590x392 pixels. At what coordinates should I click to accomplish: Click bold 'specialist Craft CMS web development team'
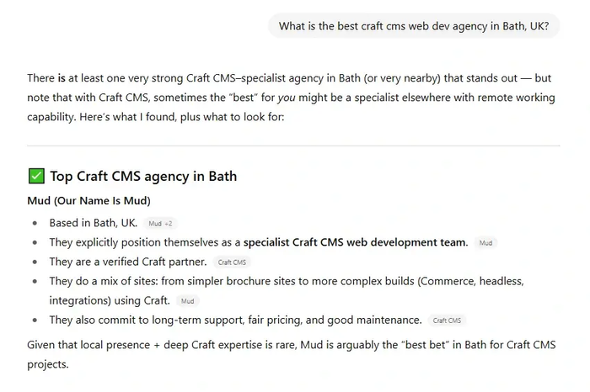click(354, 242)
